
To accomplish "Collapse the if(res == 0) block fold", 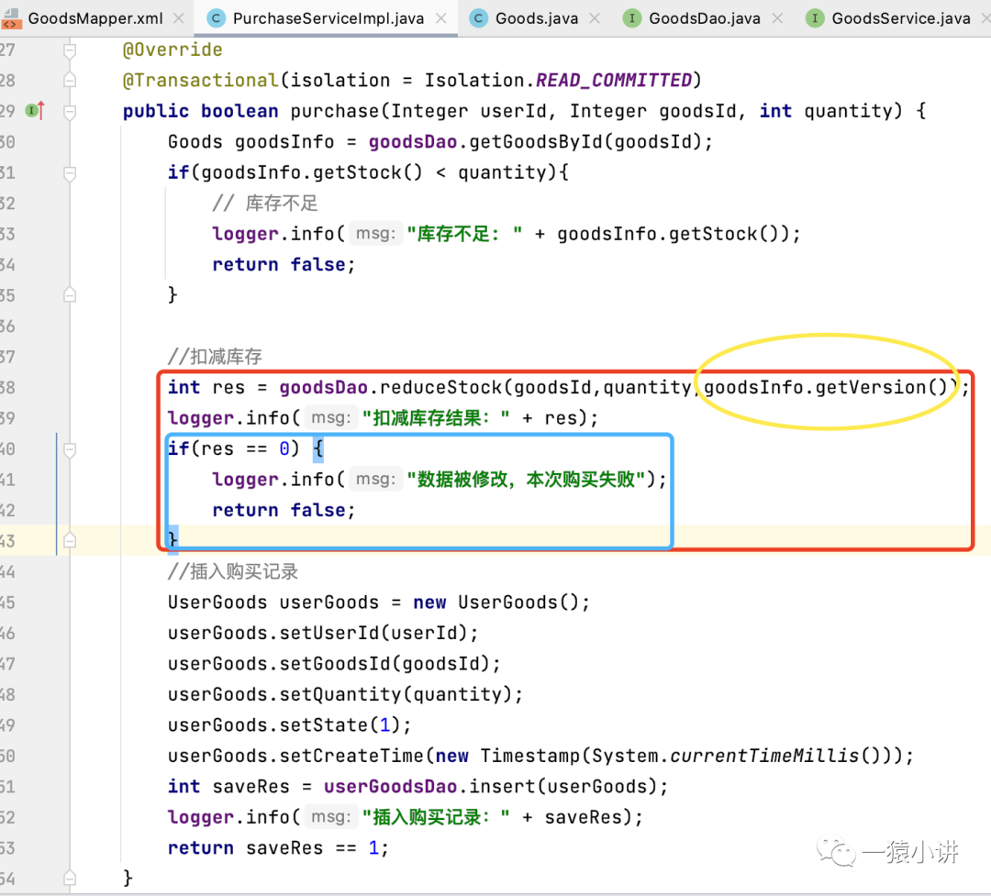I will pyautogui.click(x=70, y=449).
